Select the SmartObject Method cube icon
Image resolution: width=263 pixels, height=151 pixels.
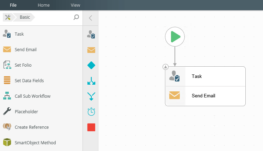point(7,142)
